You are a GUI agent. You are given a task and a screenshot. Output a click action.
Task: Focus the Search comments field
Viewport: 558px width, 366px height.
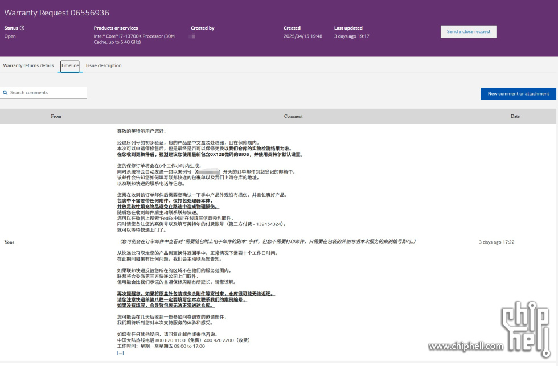pyautogui.click(x=43, y=93)
